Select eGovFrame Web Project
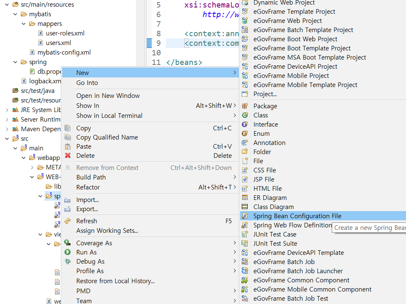The image size is (406, 304). (323, 21)
